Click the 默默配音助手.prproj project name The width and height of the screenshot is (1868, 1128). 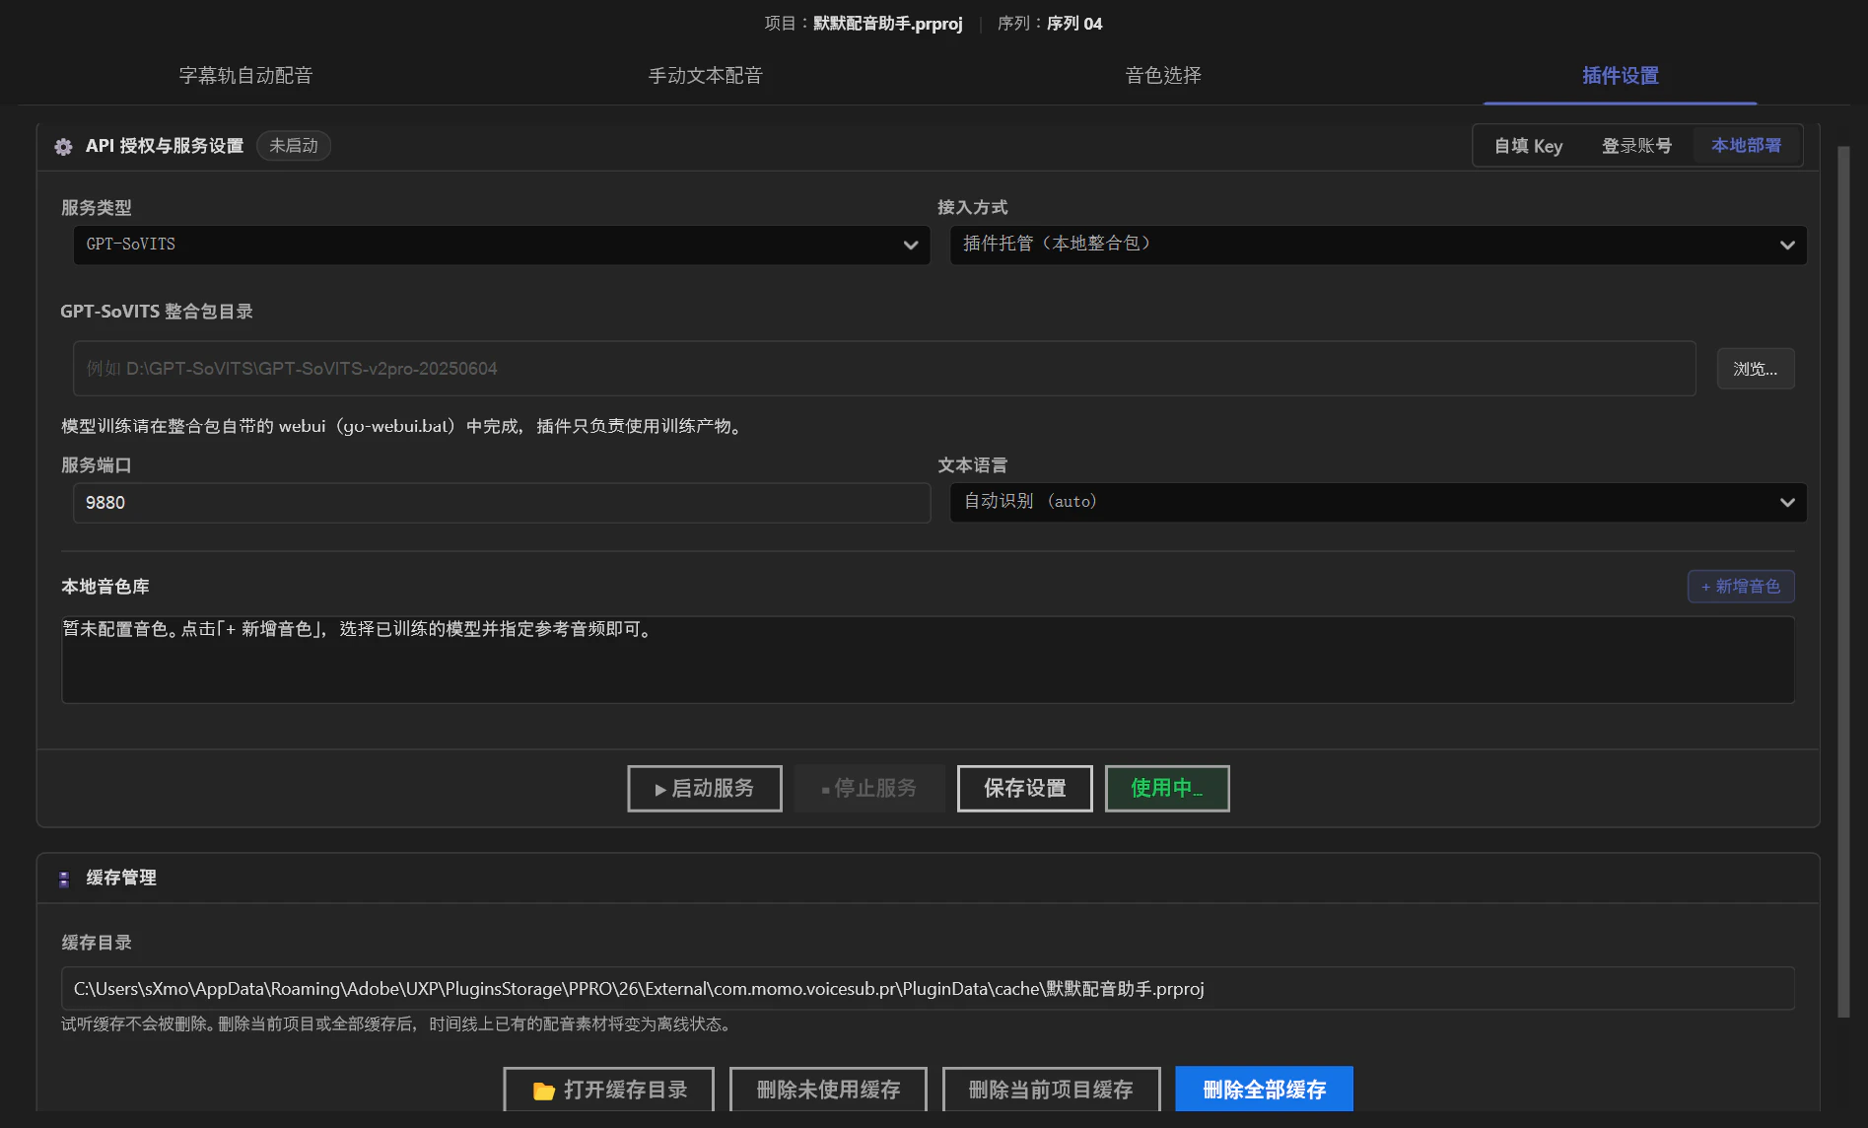pos(887,24)
